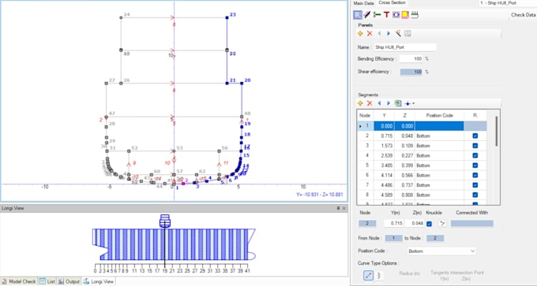Click node 20 in the cross section view

[242, 83]
